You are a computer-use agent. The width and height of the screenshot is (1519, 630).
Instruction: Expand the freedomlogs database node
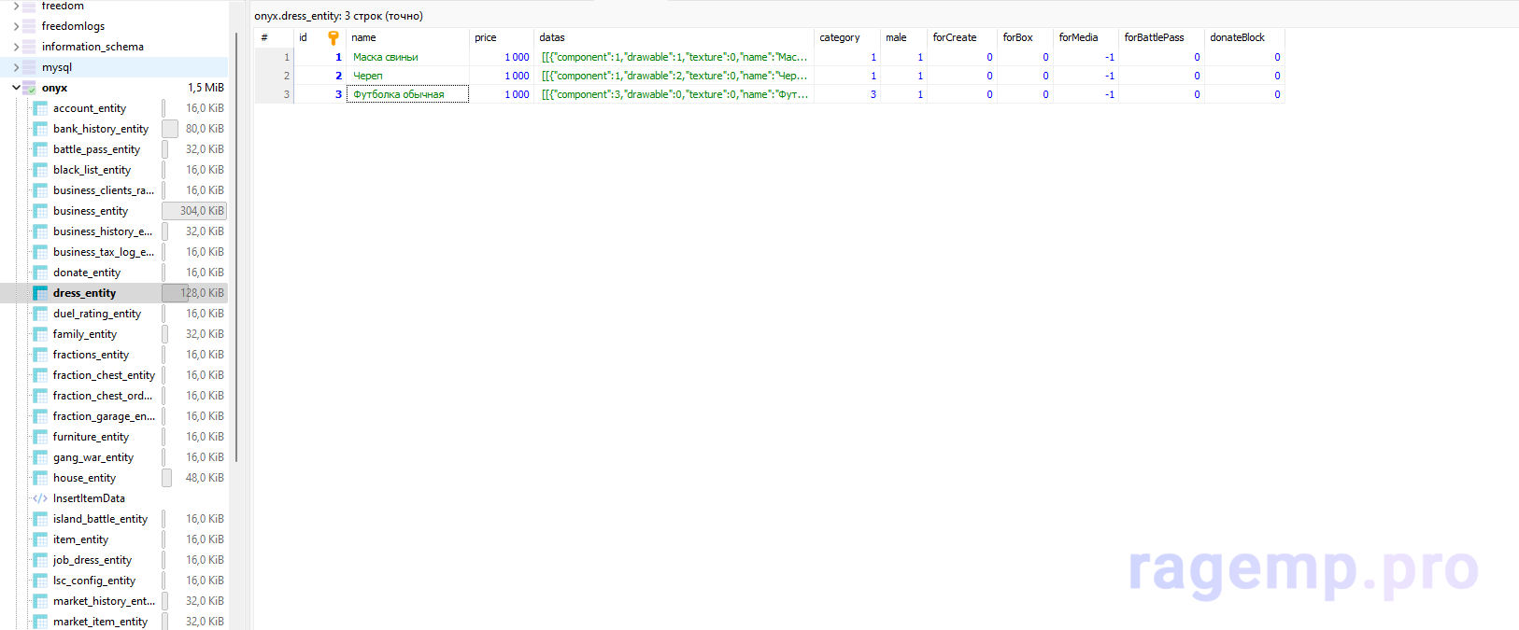[16, 26]
